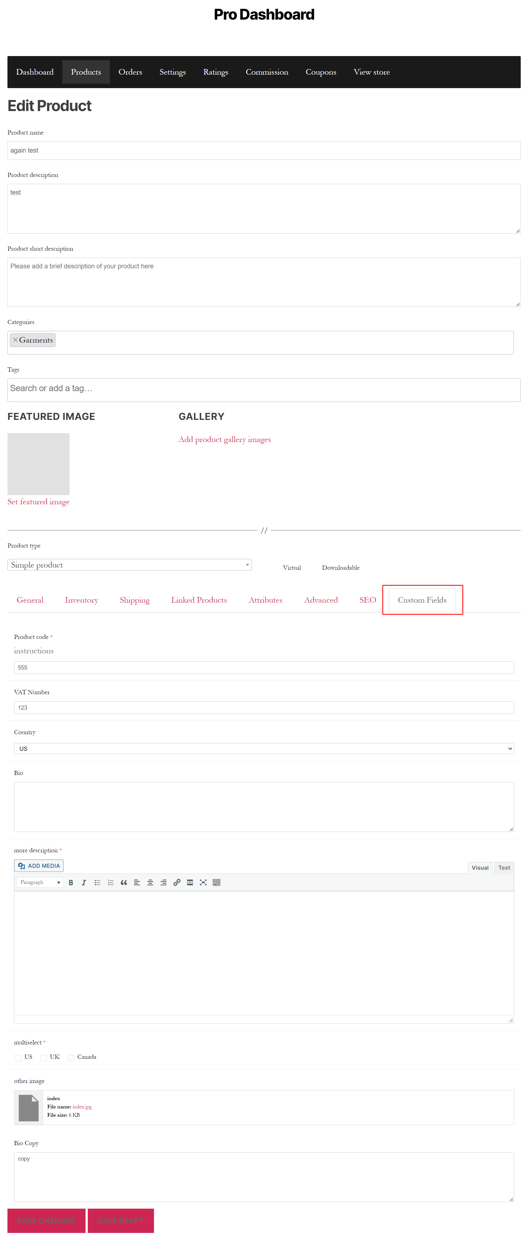Align text center in editor

150,882
